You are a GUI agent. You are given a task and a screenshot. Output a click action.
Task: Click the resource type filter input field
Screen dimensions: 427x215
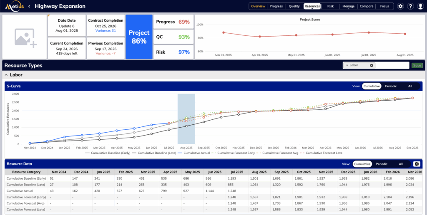pyautogui.click(x=392, y=65)
